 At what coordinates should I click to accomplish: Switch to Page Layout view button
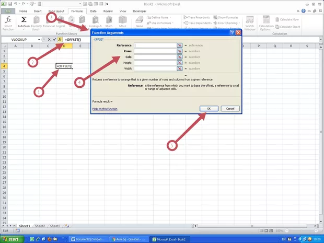click(267, 230)
